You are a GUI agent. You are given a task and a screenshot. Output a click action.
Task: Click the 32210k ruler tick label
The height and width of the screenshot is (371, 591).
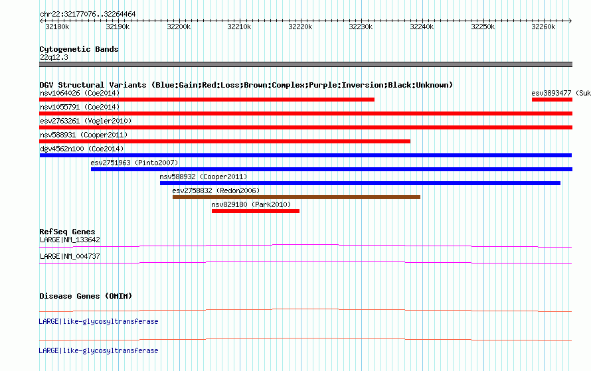click(239, 27)
